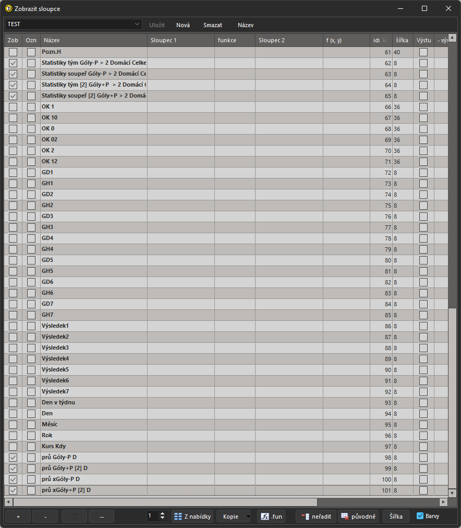Select the 'prů xGóly-P D' row name
Viewport: 461px width, 528px height.
click(60, 479)
